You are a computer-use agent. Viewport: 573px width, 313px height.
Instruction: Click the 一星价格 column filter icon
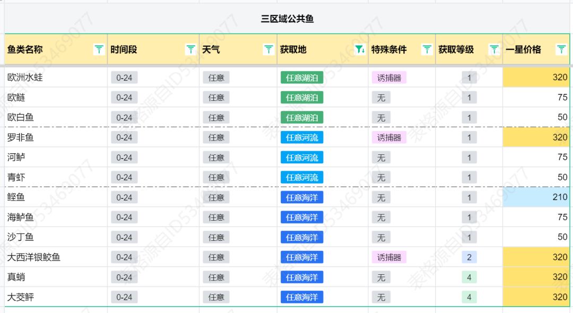[x=561, y=49]
